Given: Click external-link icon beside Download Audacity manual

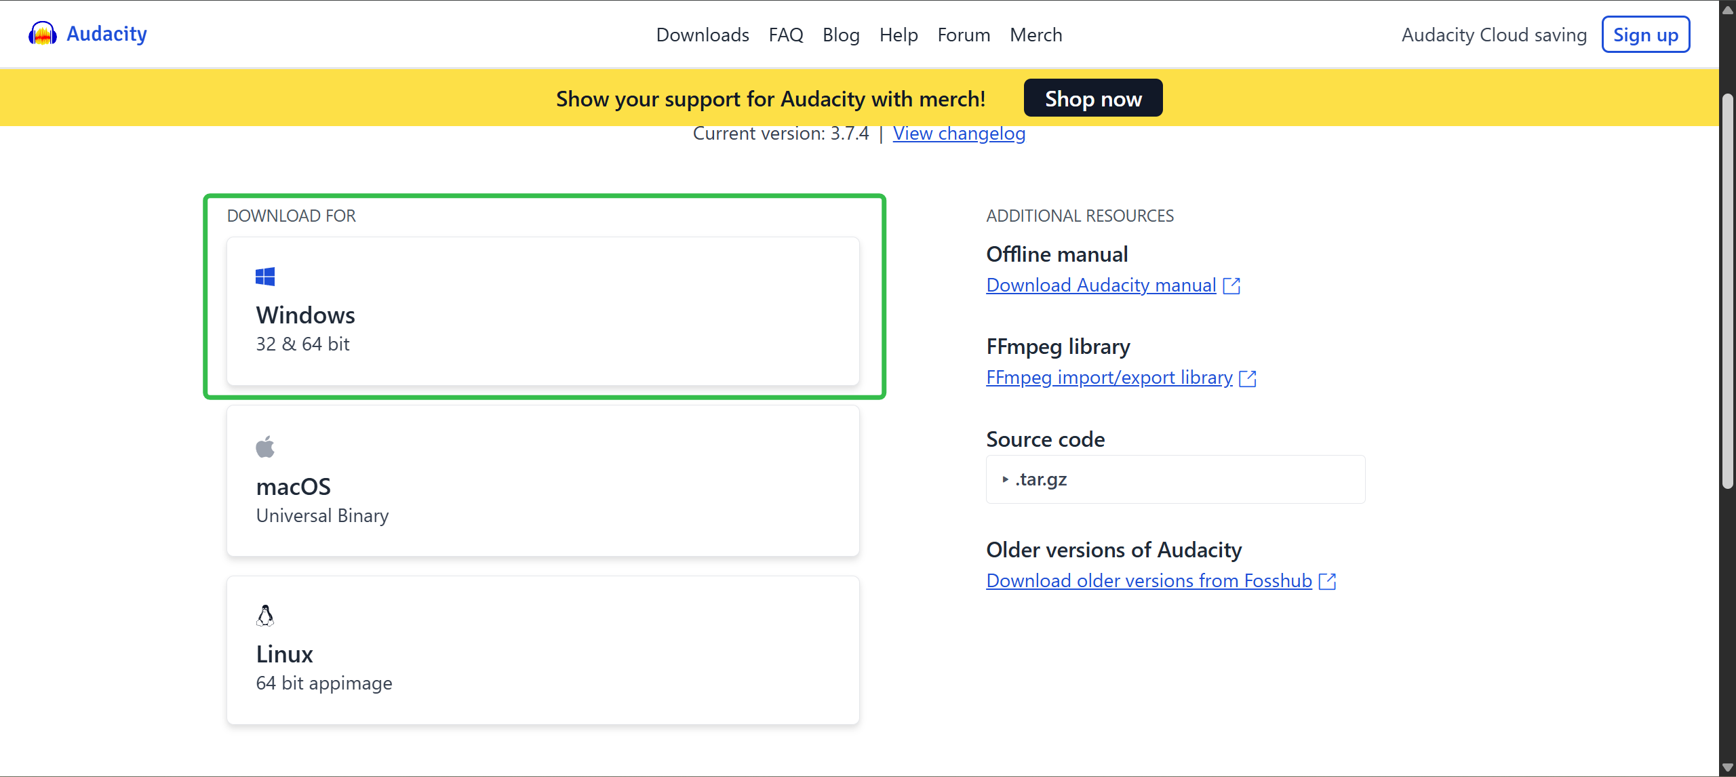Looking at the screenshot, I should [1231, 286].
